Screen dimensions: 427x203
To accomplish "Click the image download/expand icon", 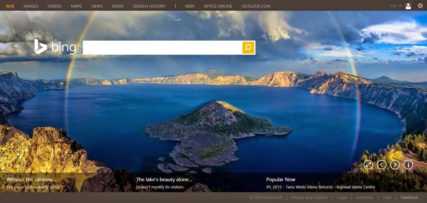I will coord(368,165).
